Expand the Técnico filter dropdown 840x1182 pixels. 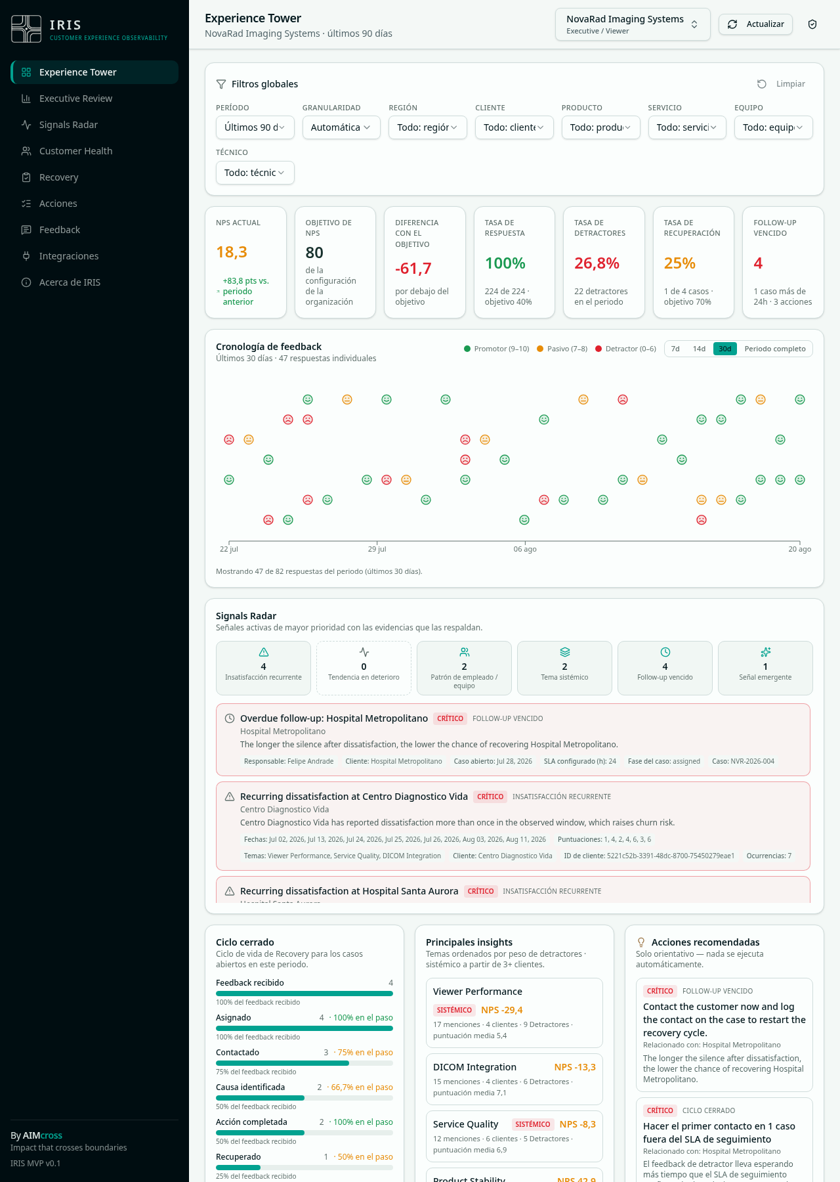click(255, 173)
